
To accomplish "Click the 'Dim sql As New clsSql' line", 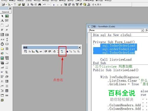I will click(112, 35).
